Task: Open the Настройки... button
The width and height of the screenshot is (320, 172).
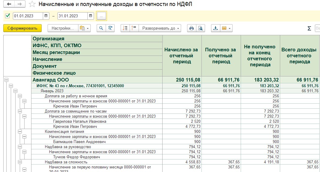Action: pos(63,28)
